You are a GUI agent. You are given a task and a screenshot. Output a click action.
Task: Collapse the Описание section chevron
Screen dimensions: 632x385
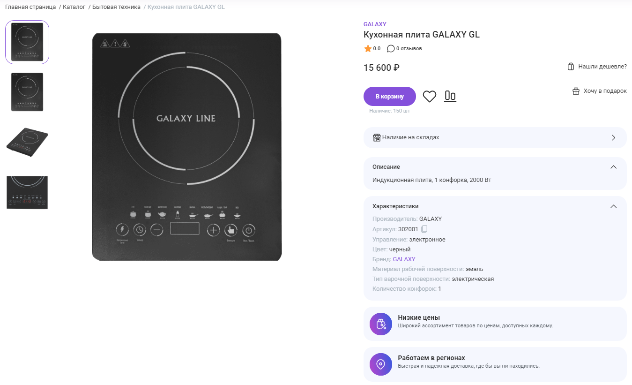(x=614, y=167)
